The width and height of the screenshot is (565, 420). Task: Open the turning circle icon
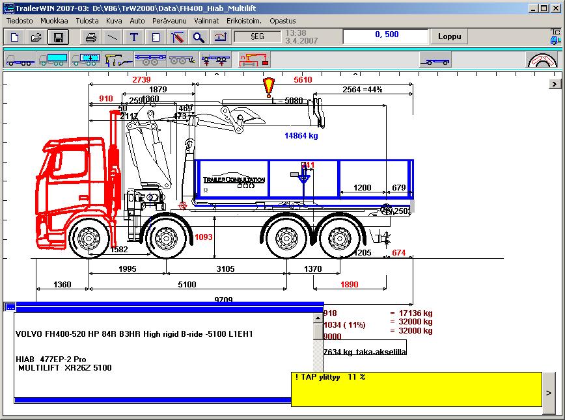[542, 60]
